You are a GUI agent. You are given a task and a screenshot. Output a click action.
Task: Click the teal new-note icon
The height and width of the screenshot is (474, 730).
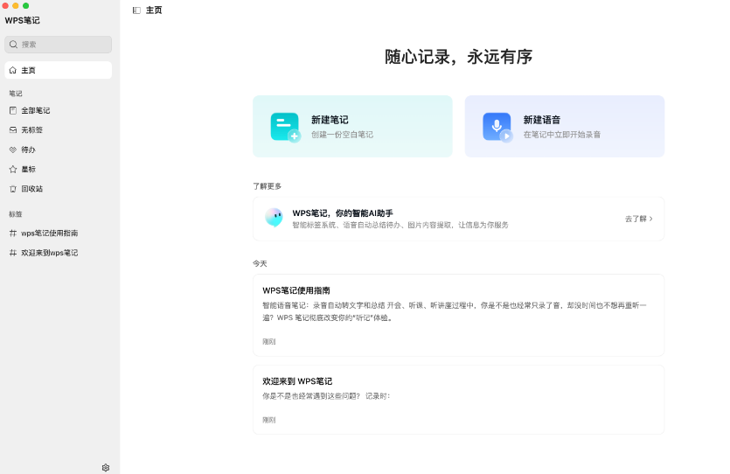[285, 127]
